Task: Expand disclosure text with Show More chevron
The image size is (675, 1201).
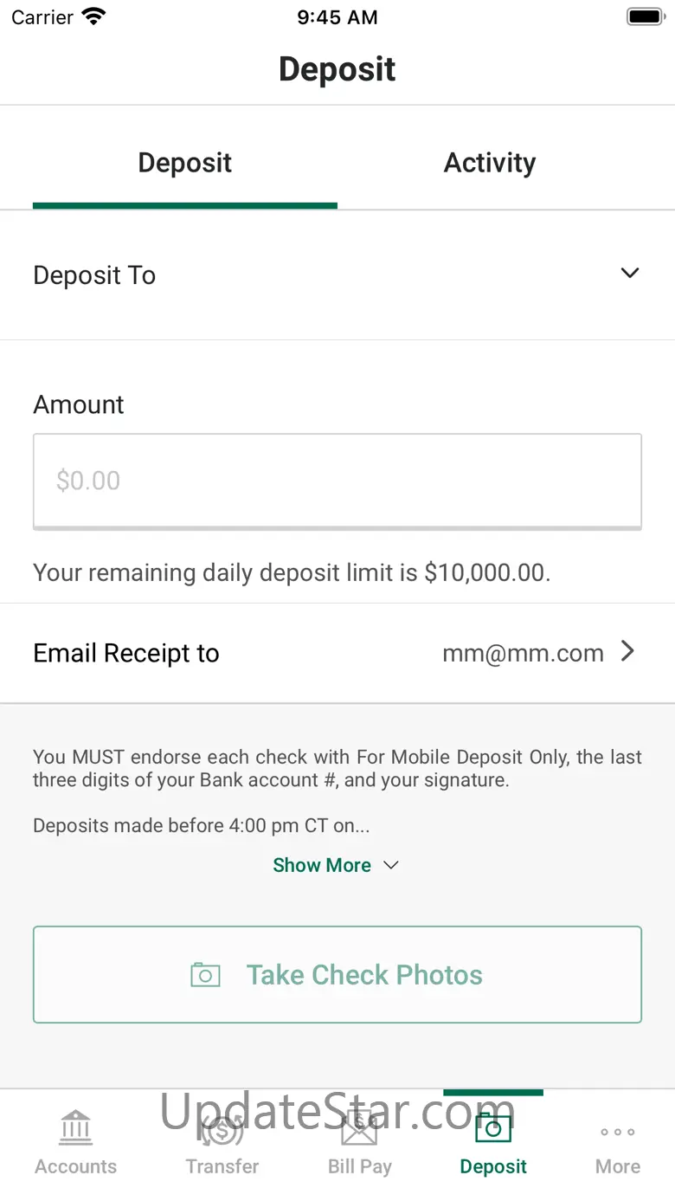Action: [391, 865]
